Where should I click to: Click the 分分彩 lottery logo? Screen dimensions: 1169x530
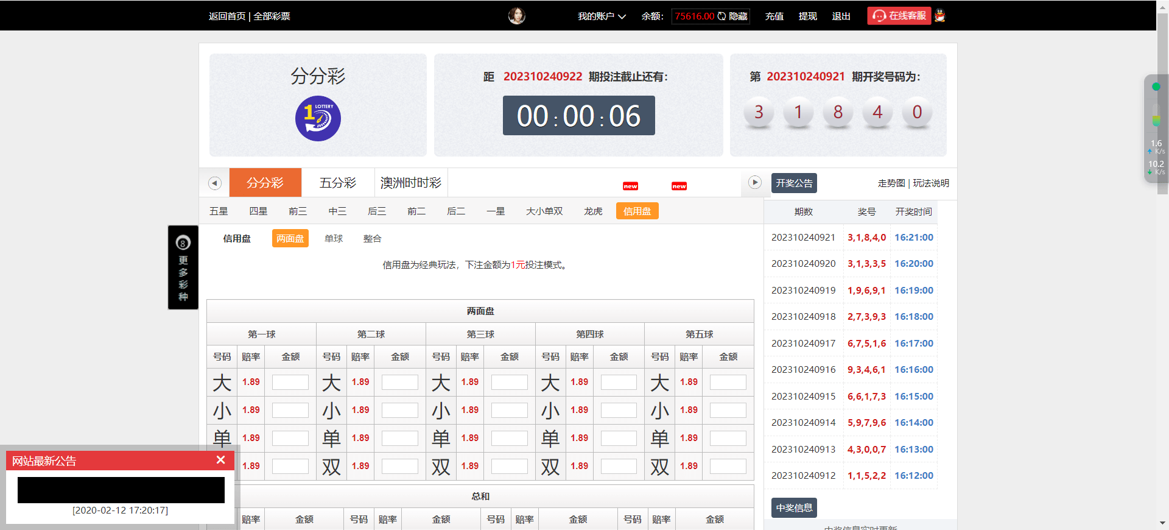pos(318,119)
